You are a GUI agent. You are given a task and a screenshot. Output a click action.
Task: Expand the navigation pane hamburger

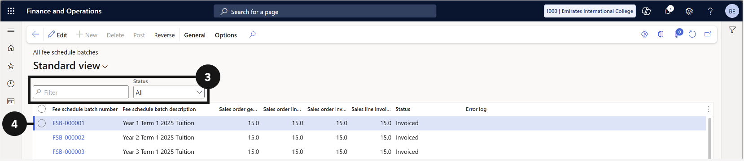point(11,30)
